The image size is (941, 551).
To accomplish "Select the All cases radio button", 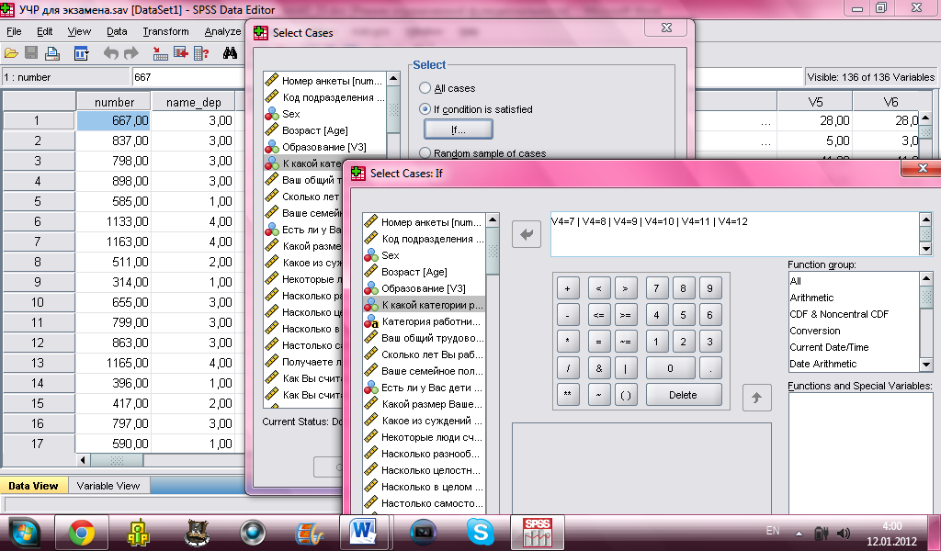I will (x=425, y=88).
